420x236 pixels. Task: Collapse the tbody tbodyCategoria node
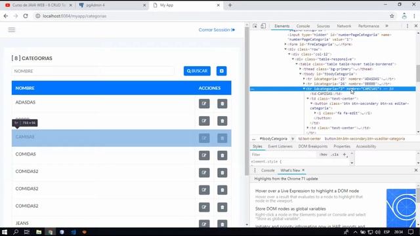tap(301, 74)
